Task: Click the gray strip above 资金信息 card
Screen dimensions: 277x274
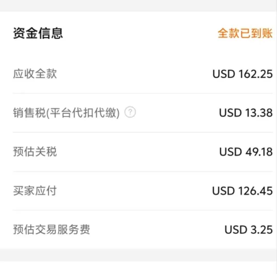Action: 138,6
